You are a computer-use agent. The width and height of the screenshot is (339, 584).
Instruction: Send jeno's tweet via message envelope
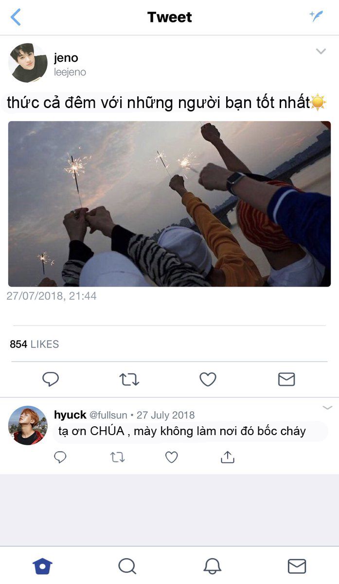point(286,379)
